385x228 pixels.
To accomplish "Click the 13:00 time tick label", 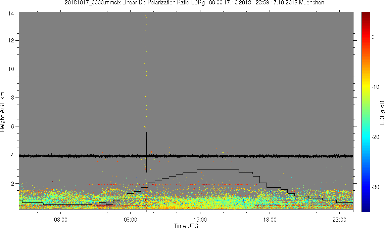I will (x=200, y=220).
